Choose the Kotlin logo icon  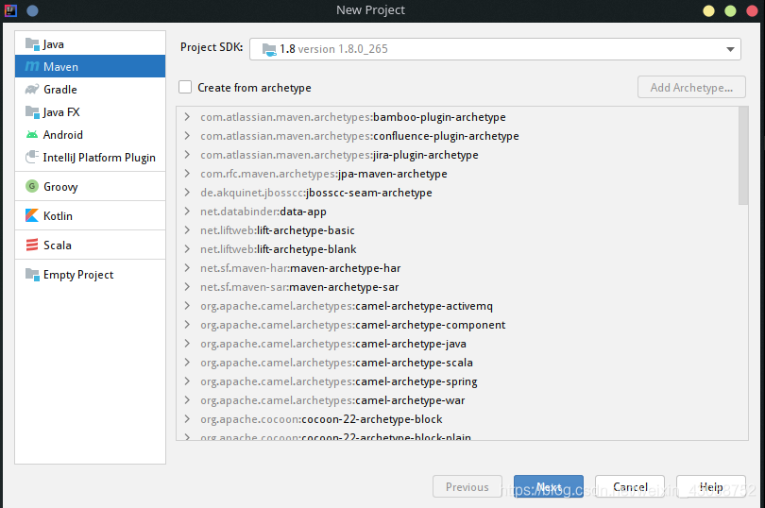(x=32, y=215)
